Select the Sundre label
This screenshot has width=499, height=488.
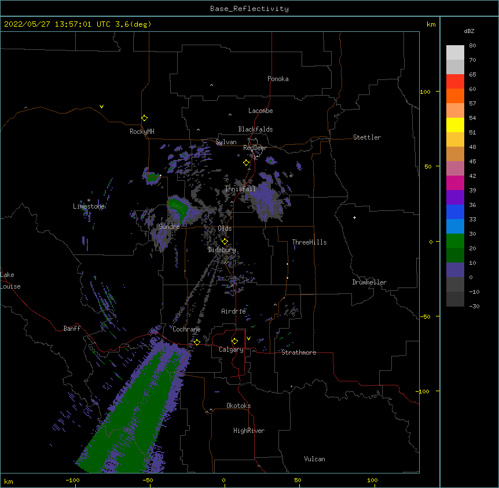169,227
